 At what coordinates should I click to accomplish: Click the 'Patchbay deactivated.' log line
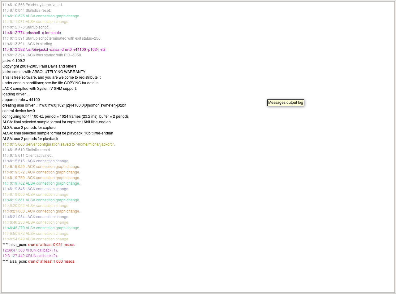[32, 5]
